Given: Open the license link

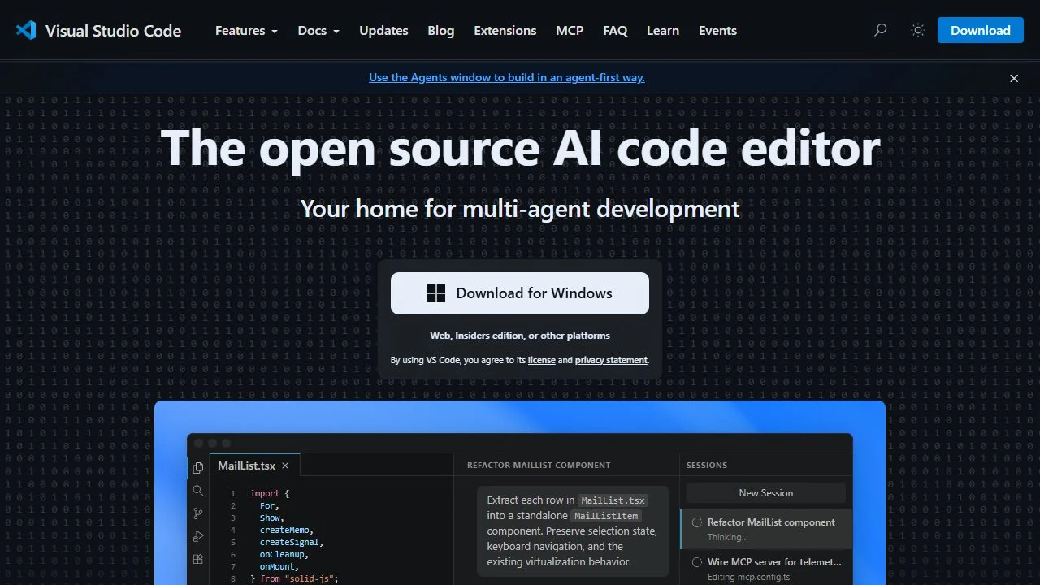Looking at the screenshot, I should coord(541,360).
